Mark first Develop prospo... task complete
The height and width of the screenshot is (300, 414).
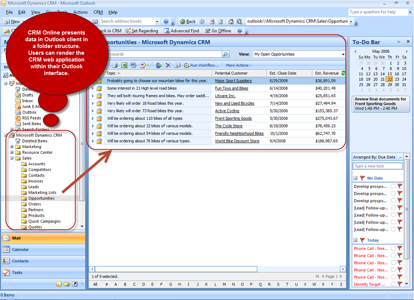pos(393,186)
